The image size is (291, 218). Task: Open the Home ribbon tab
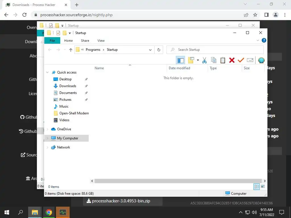coord(68,41)
